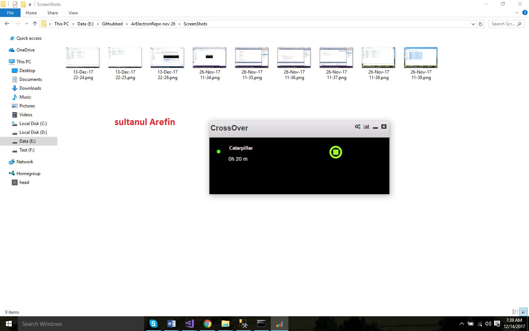Open the File menu
The height and width of the screenshot is (331, 529).
(x=10, y=13)
